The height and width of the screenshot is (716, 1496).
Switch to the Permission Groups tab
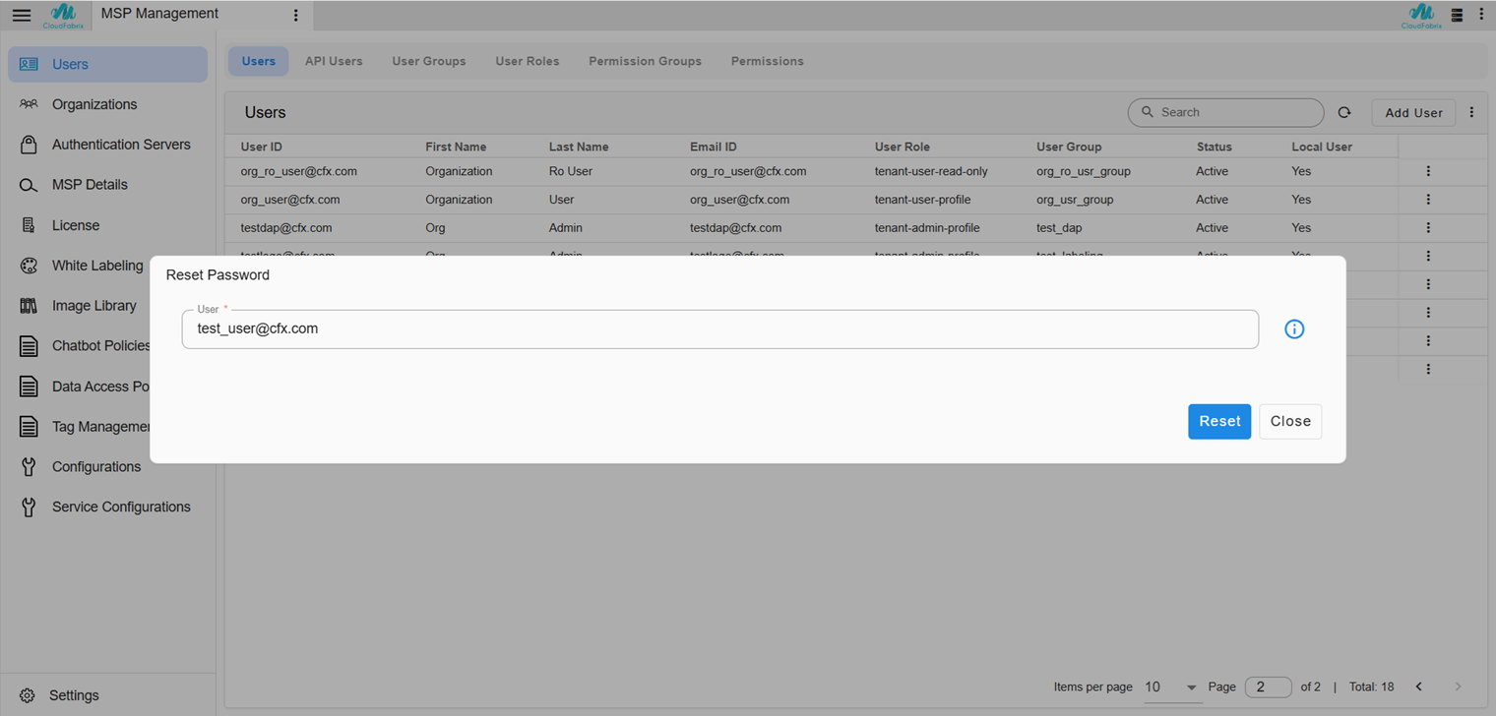645,61
